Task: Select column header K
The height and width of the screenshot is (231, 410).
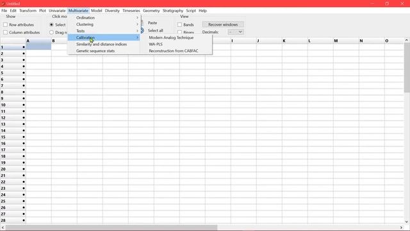Action: pyautogui.click(x=295, y=41)
